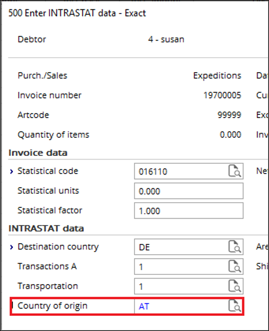Open the Statistical code lookup icon

coord(235,171)
